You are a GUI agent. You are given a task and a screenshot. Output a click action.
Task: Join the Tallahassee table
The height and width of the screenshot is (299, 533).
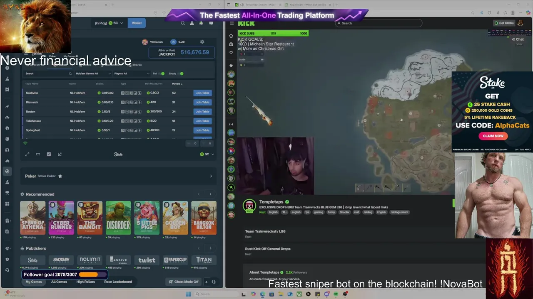click(x=202, y=121)
